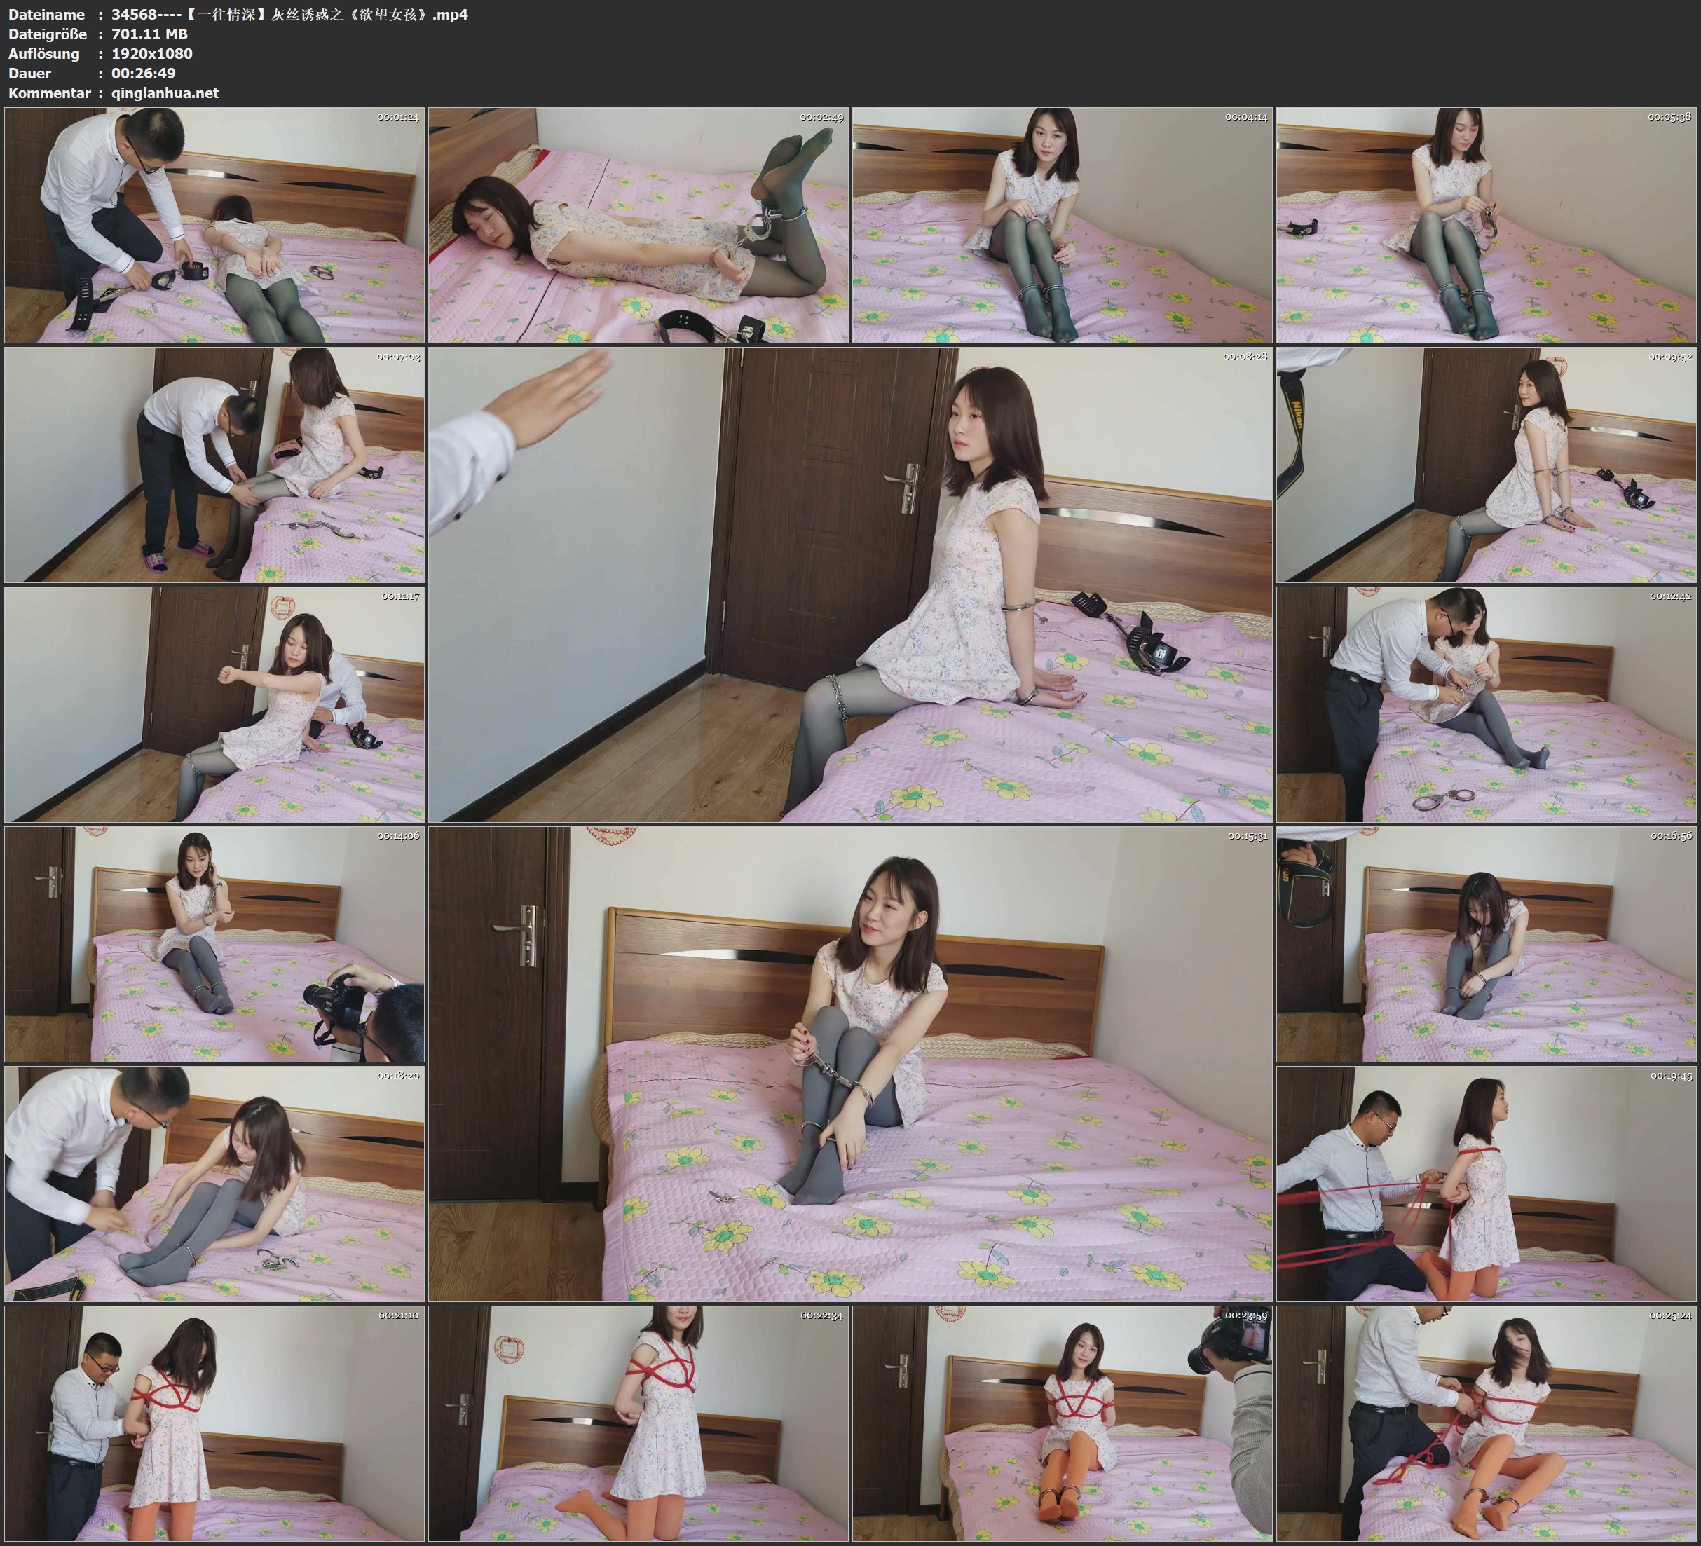This screenshot has width=1701, height=1546.
Task: Choose the thumbnail labeled 00:07:03
Action: [x=214, y=465]
